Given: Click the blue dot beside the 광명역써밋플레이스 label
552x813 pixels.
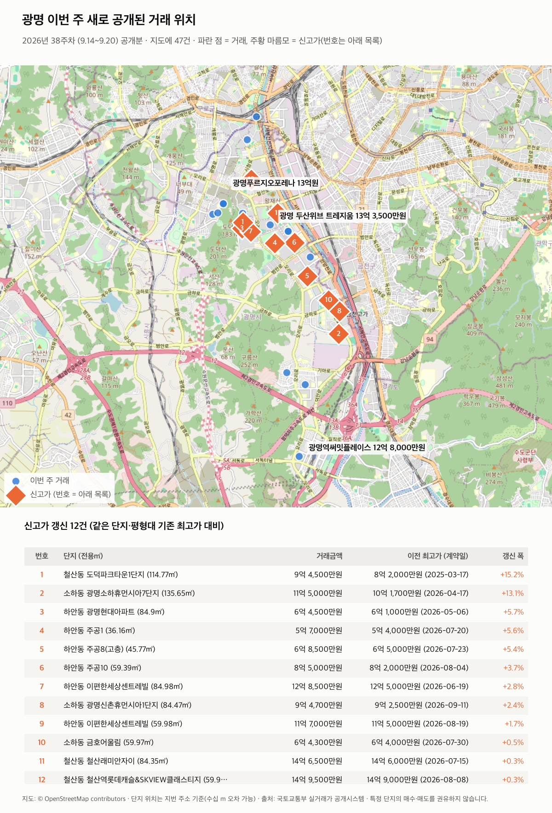Looking at the screenshot, I should tap(299, 456).
